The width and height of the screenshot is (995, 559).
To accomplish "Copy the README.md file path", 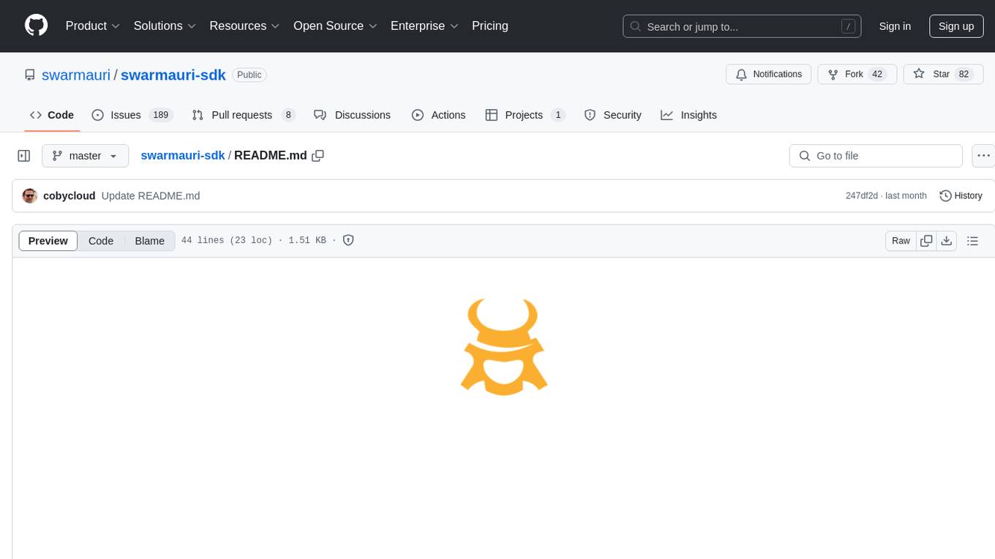I will (318, 156).
